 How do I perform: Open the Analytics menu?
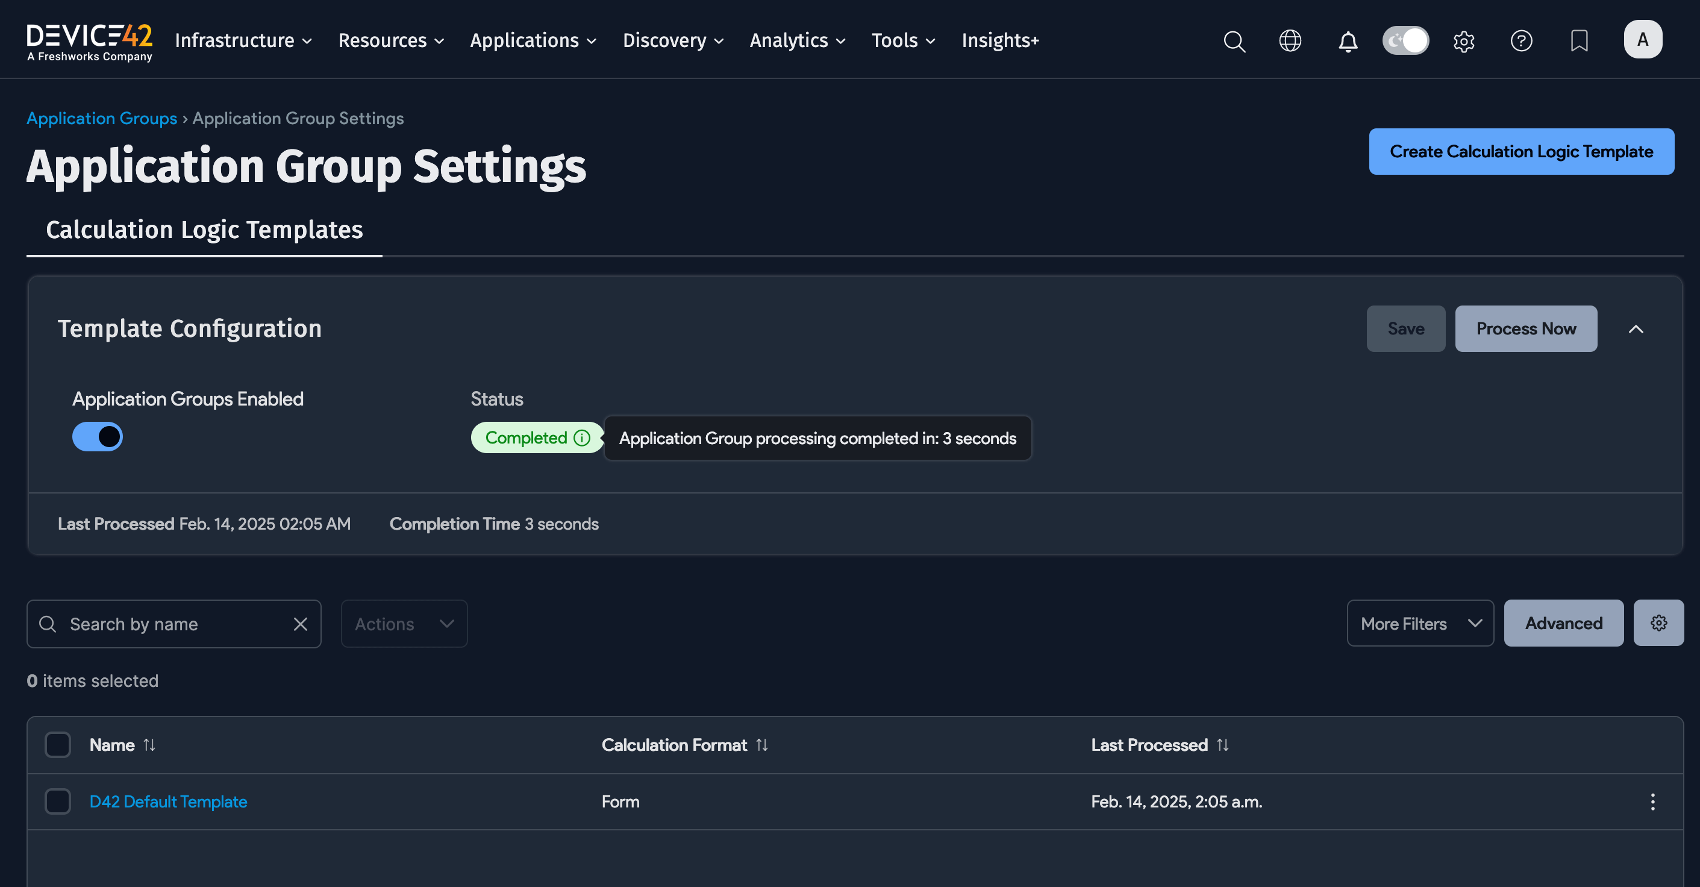tap(796, 40)
